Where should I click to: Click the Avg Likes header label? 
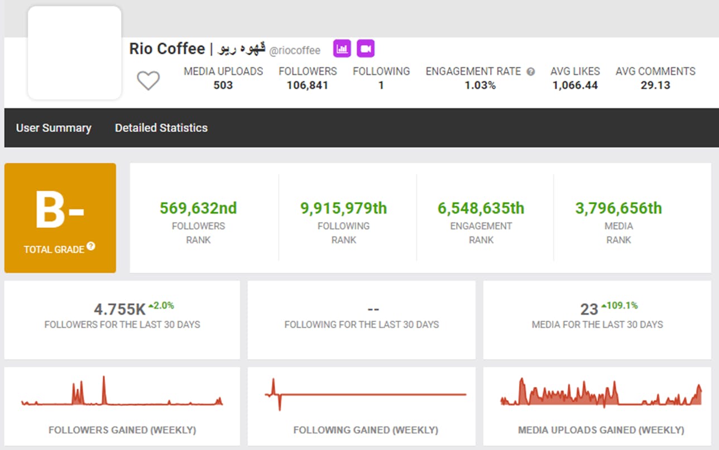click(575, 71)
